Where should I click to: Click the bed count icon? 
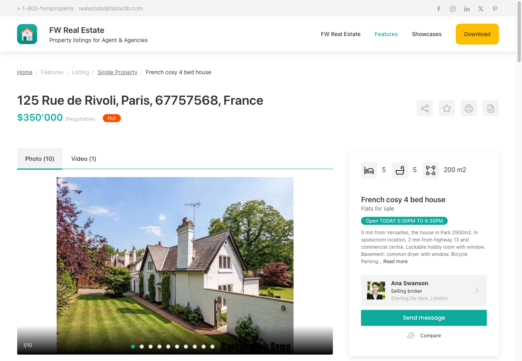click(369, 170)
